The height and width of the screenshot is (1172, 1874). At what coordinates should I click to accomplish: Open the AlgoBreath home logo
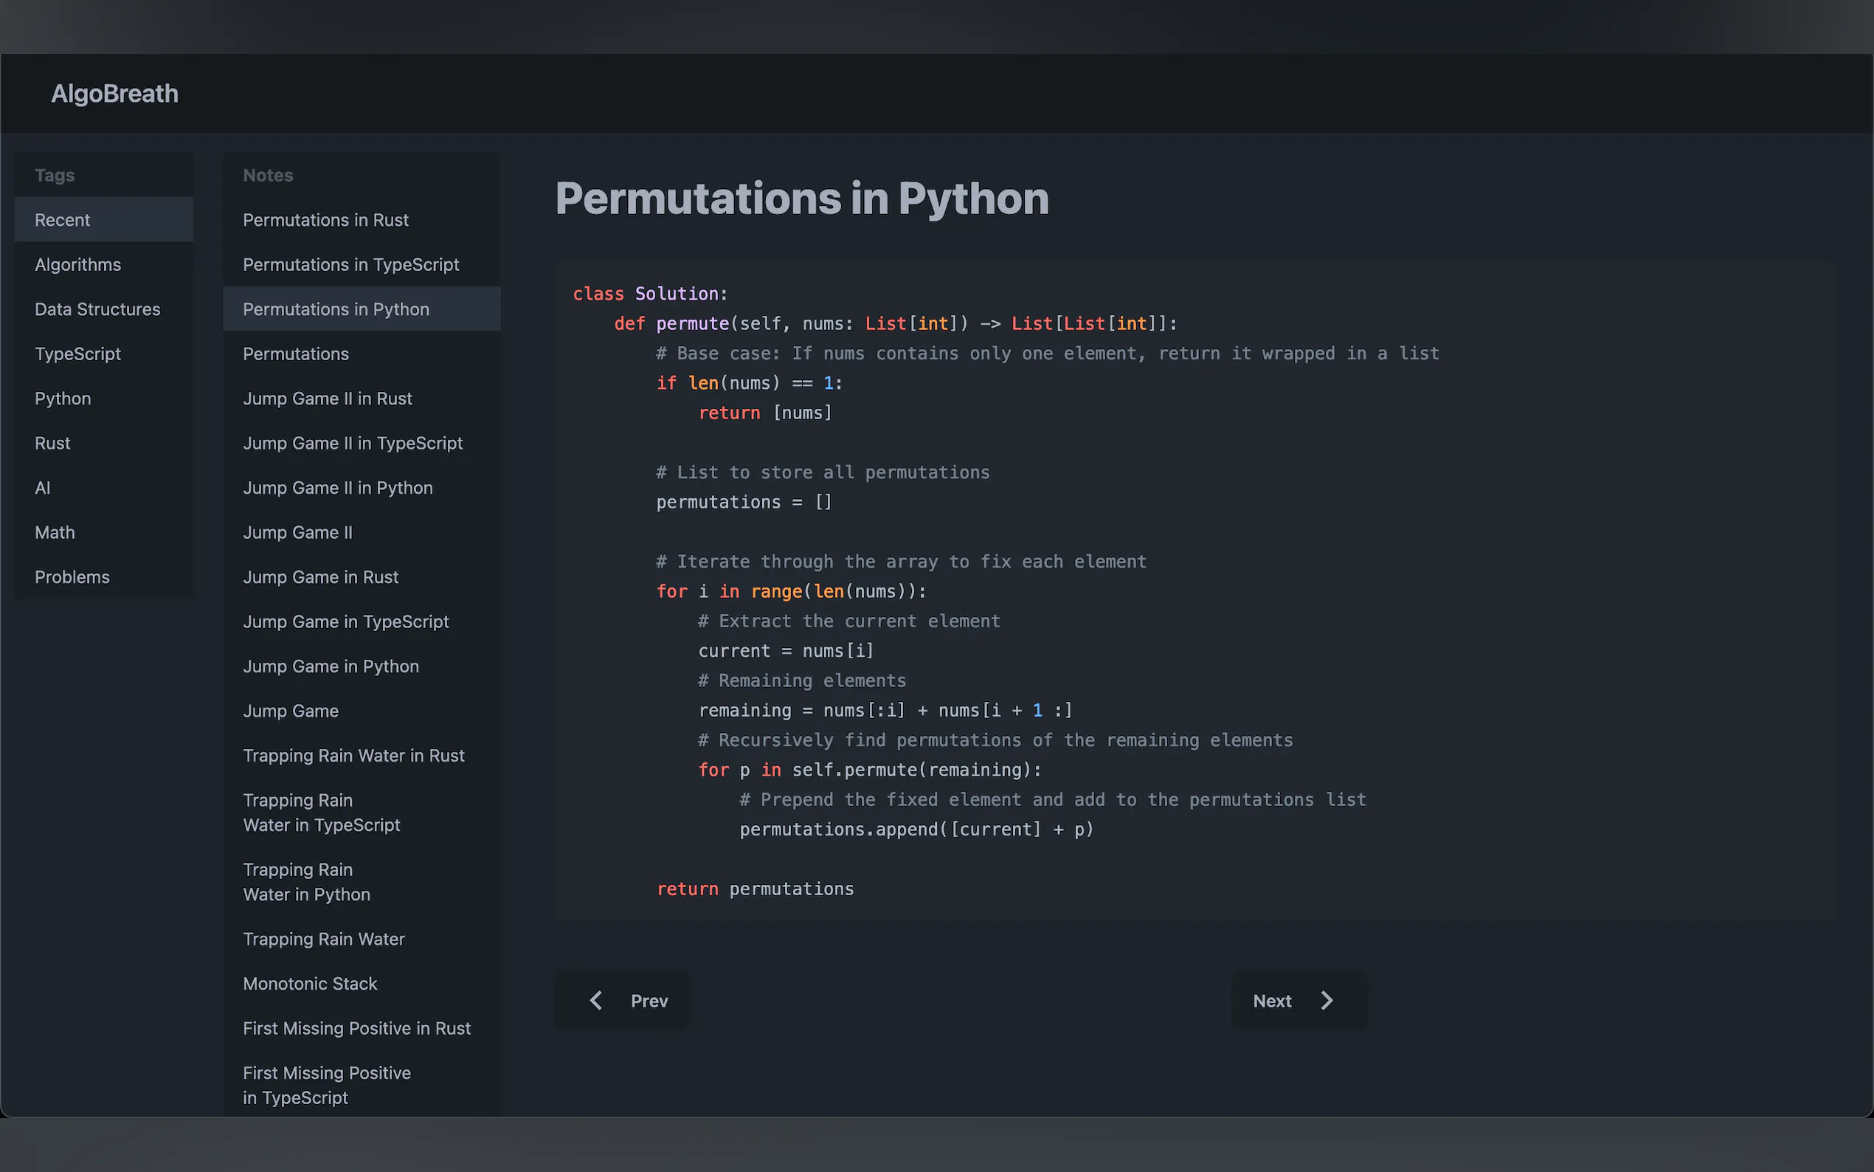(x=114, y=94)
